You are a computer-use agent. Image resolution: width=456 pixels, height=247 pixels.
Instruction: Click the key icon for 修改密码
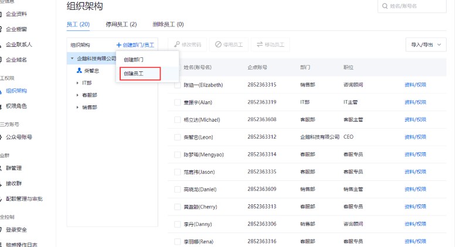176,44
